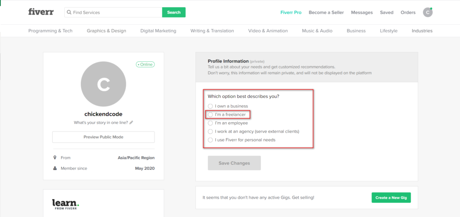Image resolution: width=460 pixels, height=217 pixels.
Task: Click the Learn from Fiverr logo
Action: coord(66,204)
